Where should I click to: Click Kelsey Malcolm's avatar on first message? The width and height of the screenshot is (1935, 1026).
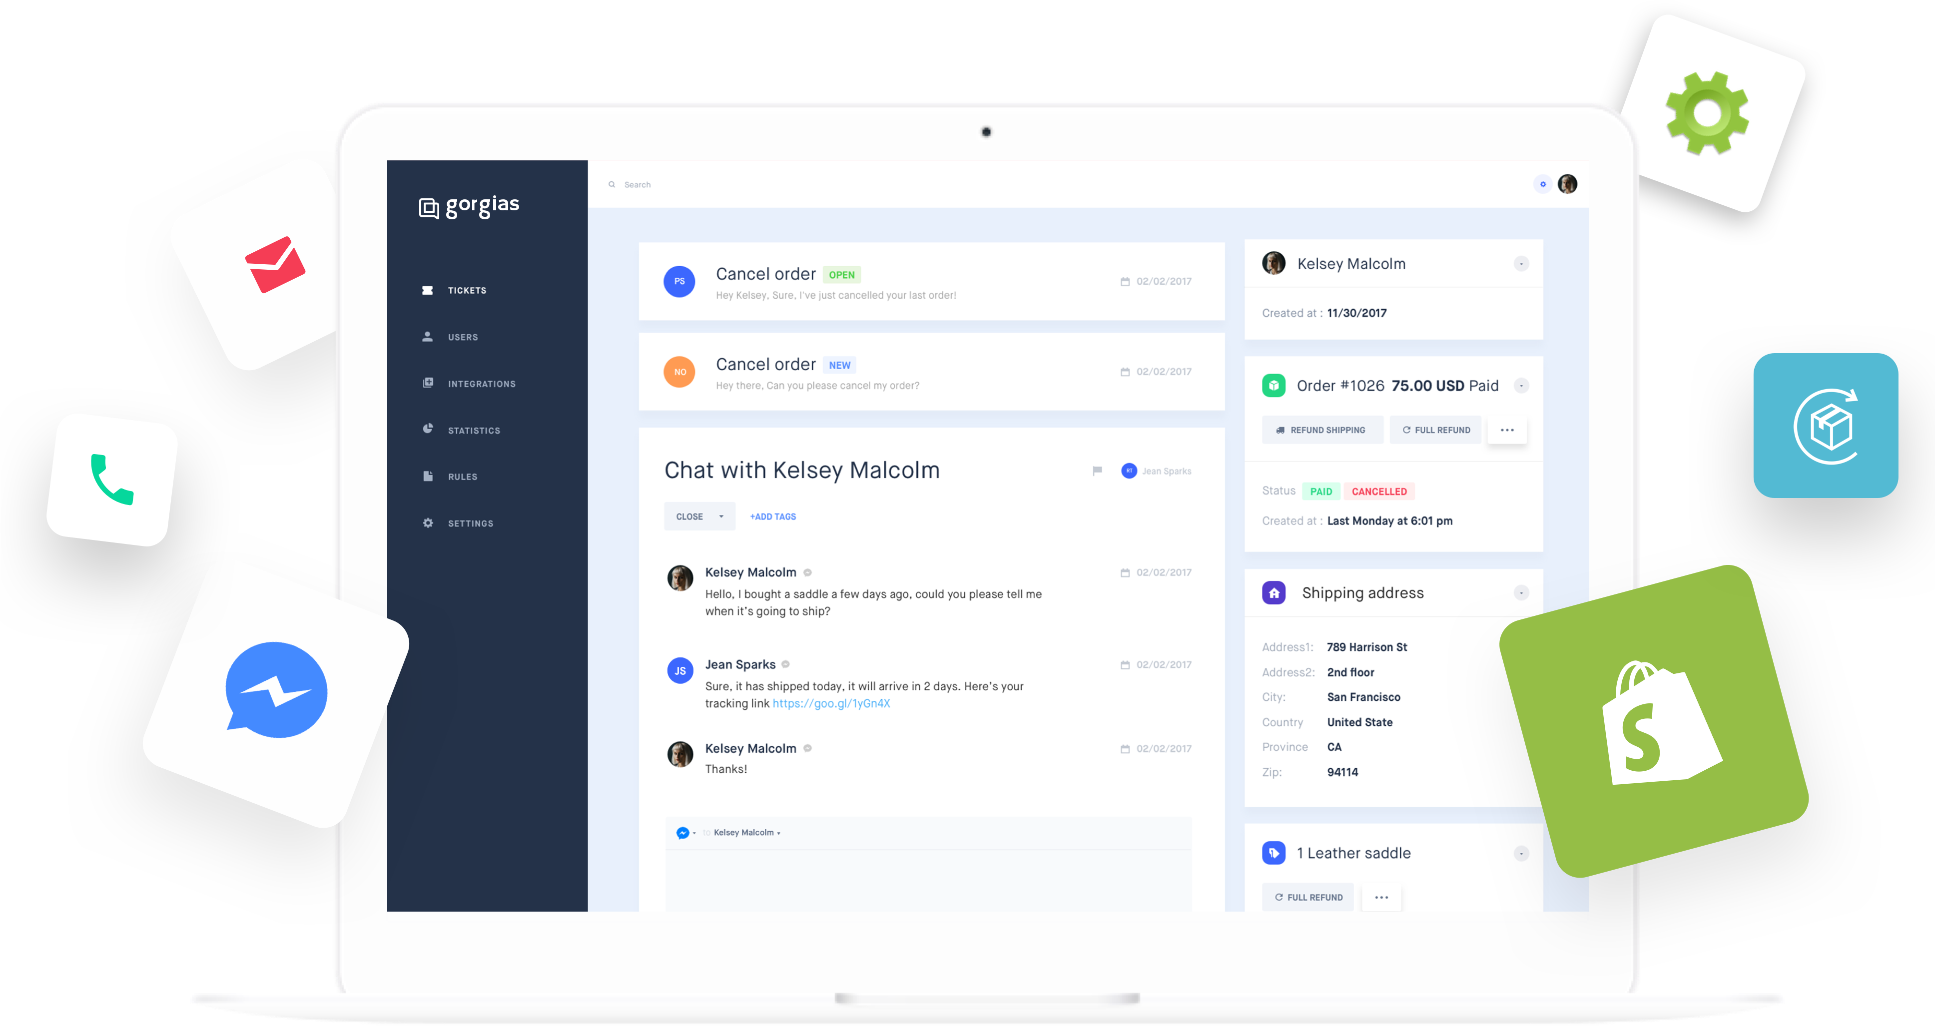(x=680, y=578)
